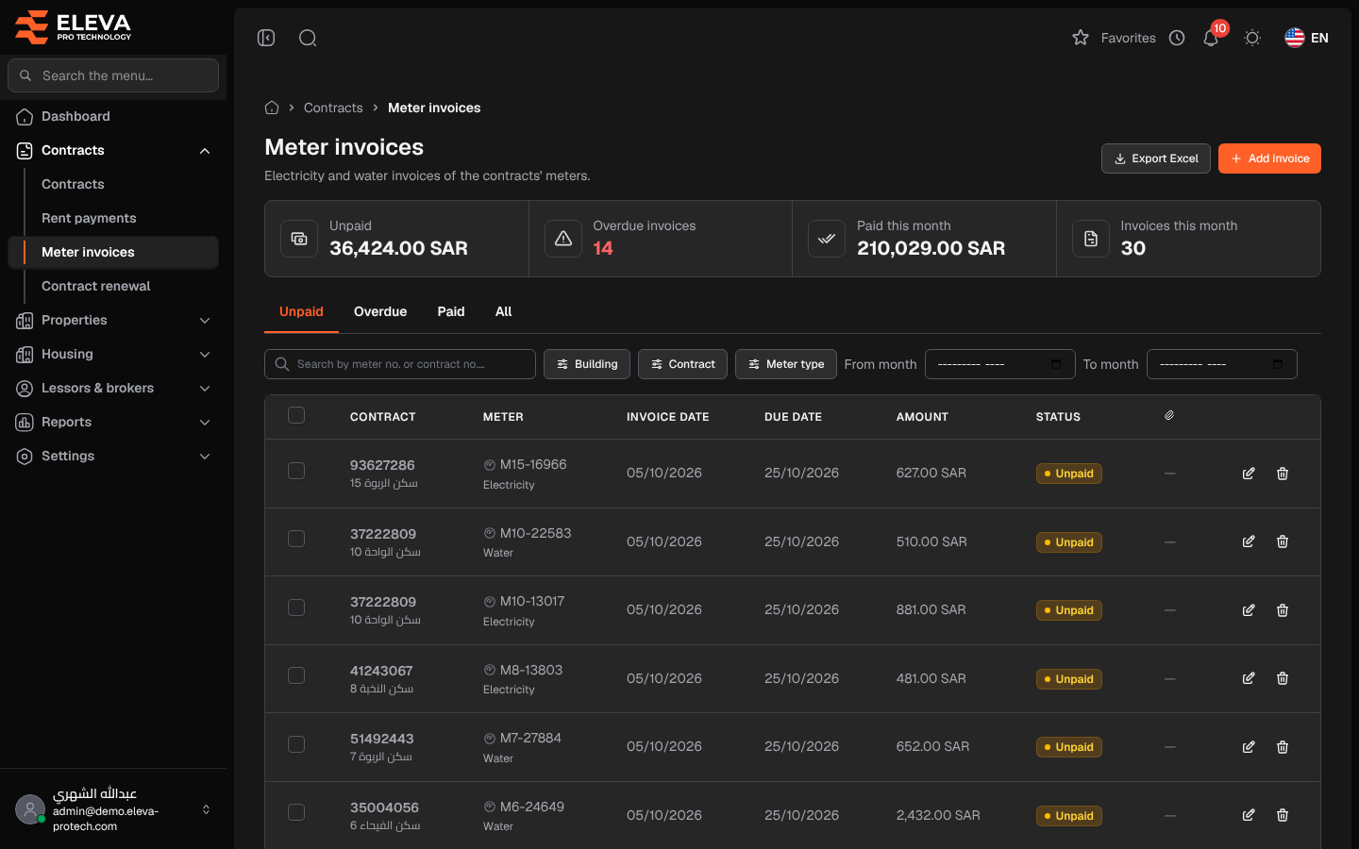This screenshot has height=849, width=1359.
Task: Check the row for meter M10-22583
Action: pyautogui.click(x=296, y=539)
